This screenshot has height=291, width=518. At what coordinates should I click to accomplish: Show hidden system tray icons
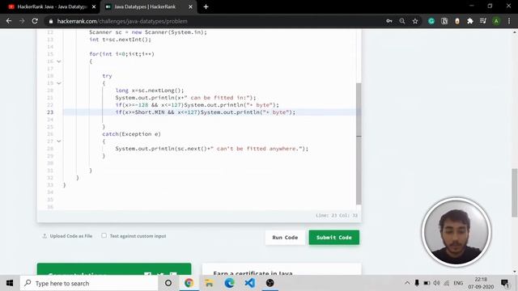pyautogui.click(x=407, y=283)
